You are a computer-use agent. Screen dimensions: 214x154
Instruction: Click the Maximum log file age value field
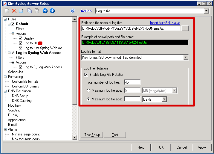tap(132, 99)
